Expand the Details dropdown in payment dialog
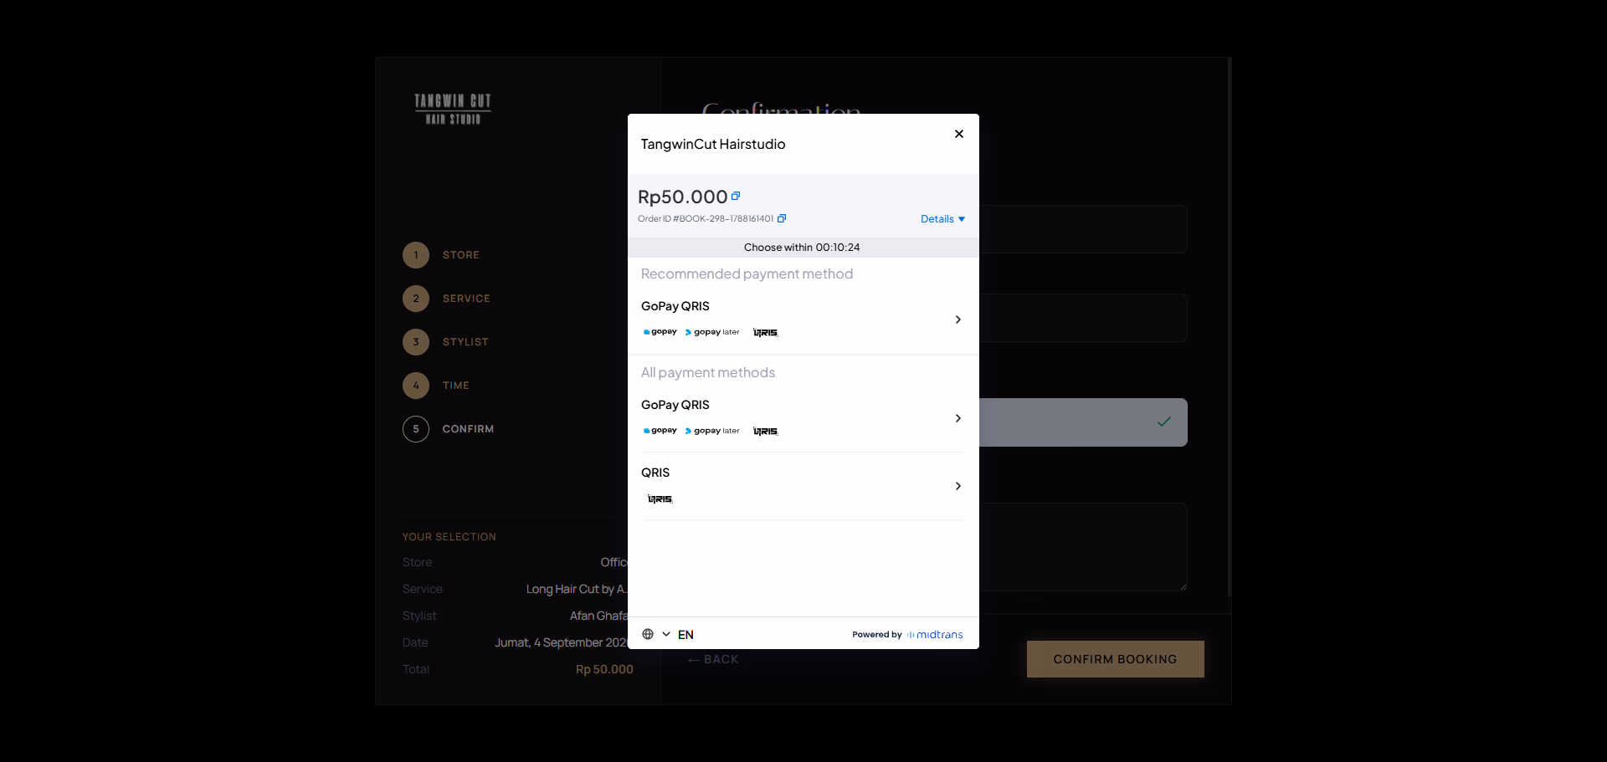 tap(943, 219)
